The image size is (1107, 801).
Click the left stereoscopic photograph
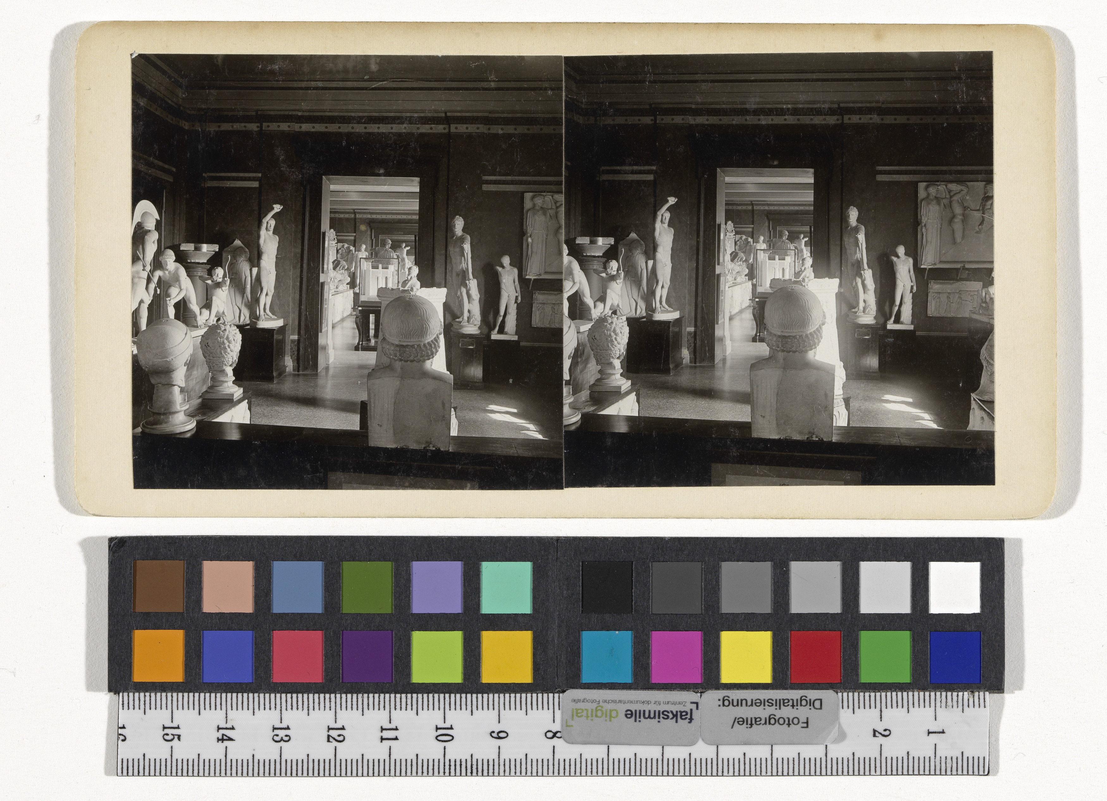[348, 271]
